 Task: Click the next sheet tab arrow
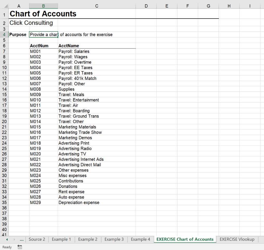coord(14,239)
